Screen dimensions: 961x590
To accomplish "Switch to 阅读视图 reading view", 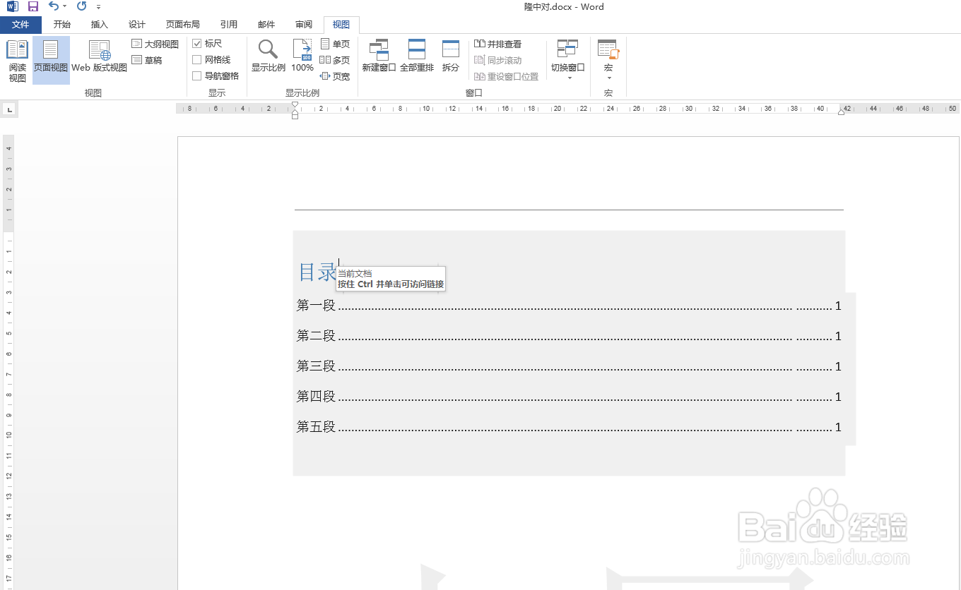I will tap(17, 59).
